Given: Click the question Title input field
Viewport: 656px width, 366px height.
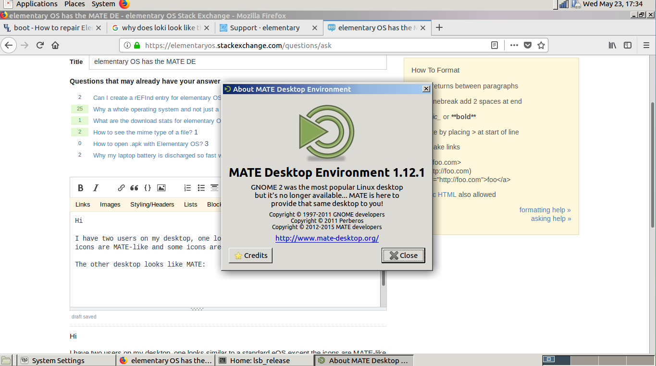Looking at the screenshot, I should pyautogui.click(x=238, y=62).
